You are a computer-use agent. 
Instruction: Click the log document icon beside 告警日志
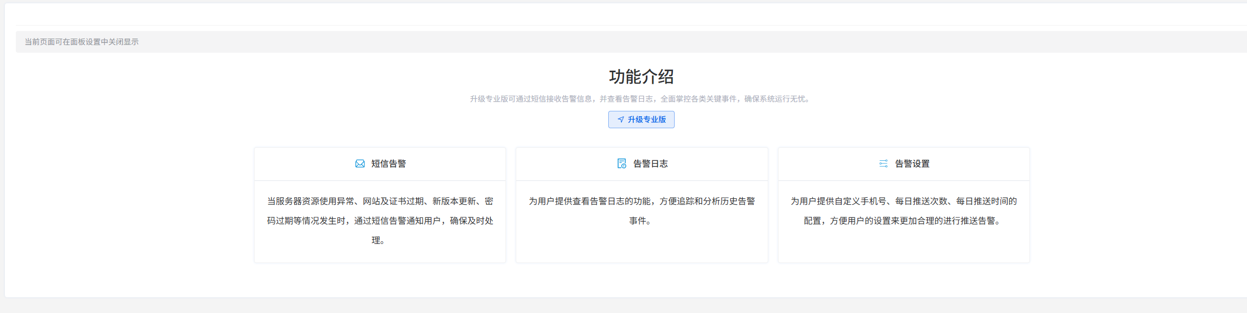click(622, 164)
